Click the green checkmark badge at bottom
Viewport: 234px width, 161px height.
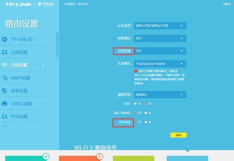click(x=46, y=157)
